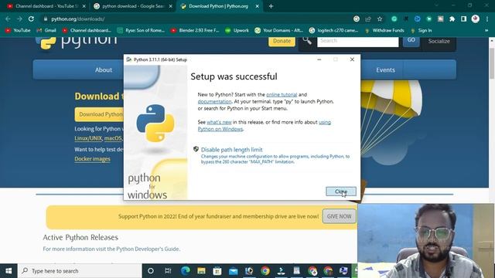Open Docker images link
495x278 pixels.
[92, 159]
